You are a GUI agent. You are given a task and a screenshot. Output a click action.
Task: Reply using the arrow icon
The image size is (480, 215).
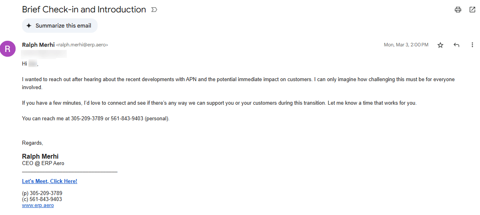click(456, 45)
